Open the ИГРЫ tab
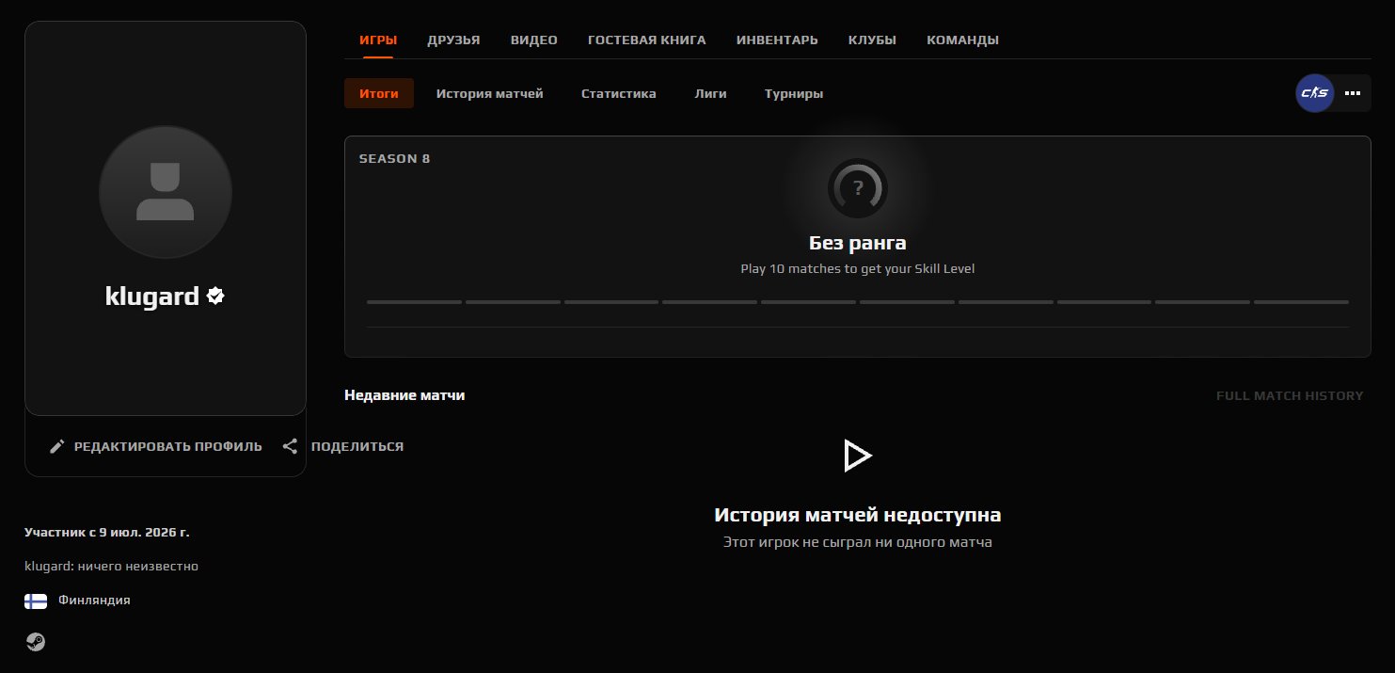Viewport: 1395px width, 673px height. (x=378, y=40)
